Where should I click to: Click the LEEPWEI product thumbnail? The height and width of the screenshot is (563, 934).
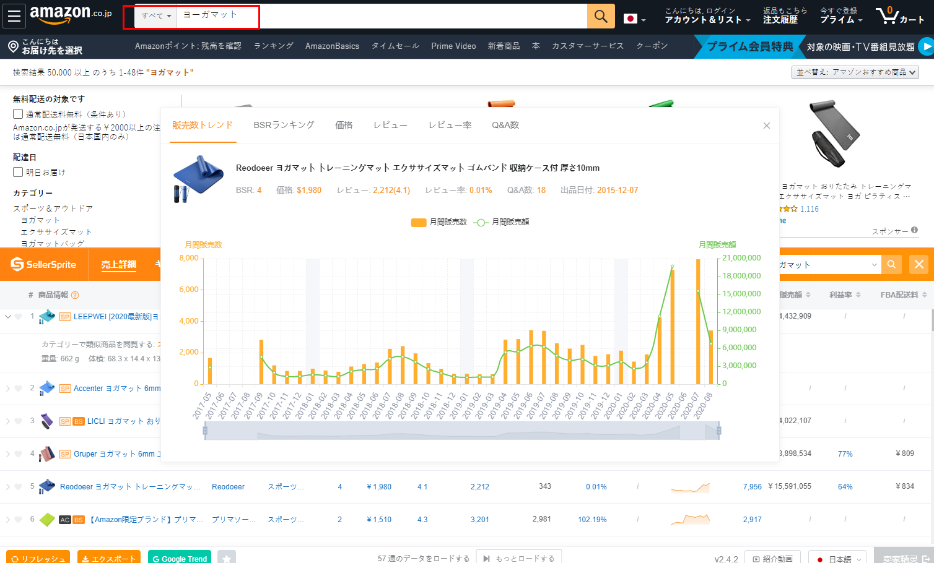(47, 317)
